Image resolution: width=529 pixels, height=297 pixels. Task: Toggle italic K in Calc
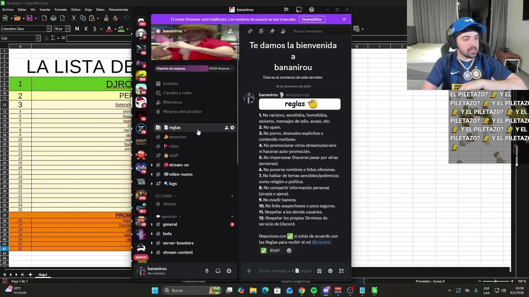click(x=86, y=29)
